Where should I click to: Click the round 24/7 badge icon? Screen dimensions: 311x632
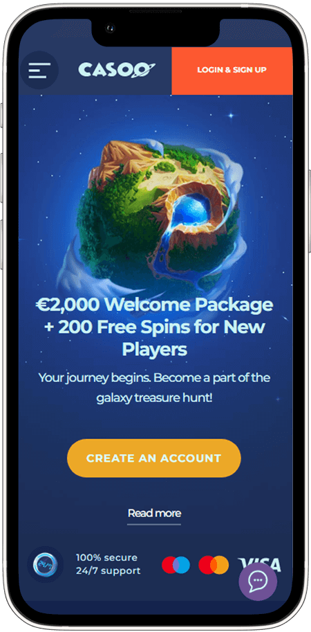[45, 564]
